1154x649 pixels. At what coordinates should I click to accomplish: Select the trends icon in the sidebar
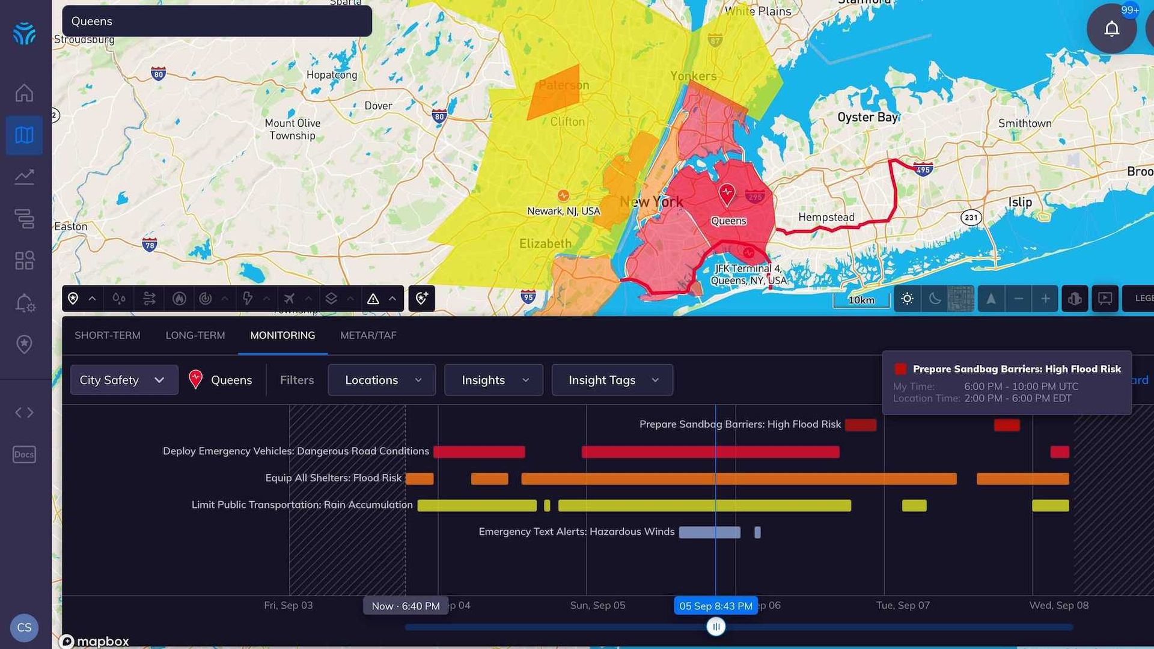(x=24, y=176)
